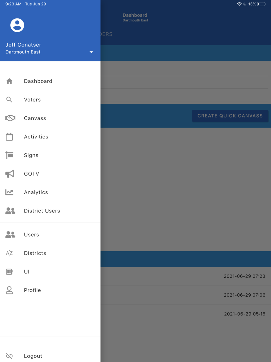Click the Signs sign-post icon
This screenshot has height=362, width=271.
tap(9, 155)
